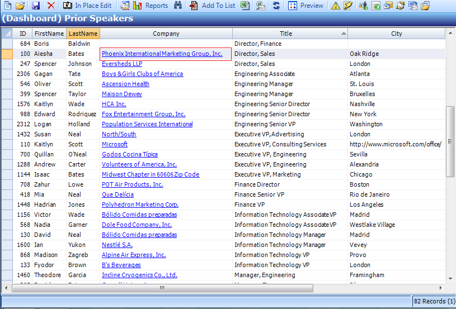This screenshot has width=456, height=309.
Task: Open Fox Entertainment Group, Inc. link
Action: [x=143, y=114]
